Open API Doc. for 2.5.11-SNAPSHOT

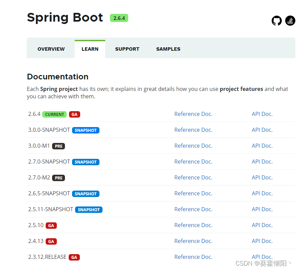tap(262, 209)
